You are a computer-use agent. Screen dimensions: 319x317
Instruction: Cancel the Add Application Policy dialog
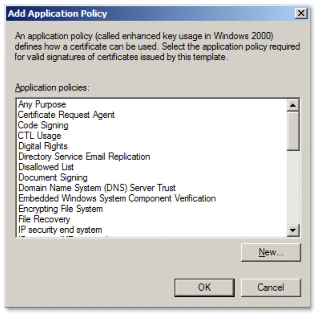pyautogui.click(x=271, y=287)
